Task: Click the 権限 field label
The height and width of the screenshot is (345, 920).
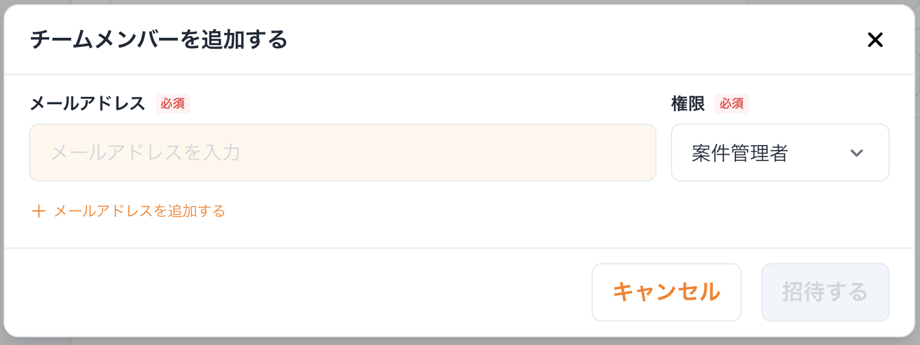Action: coord(688,104)
